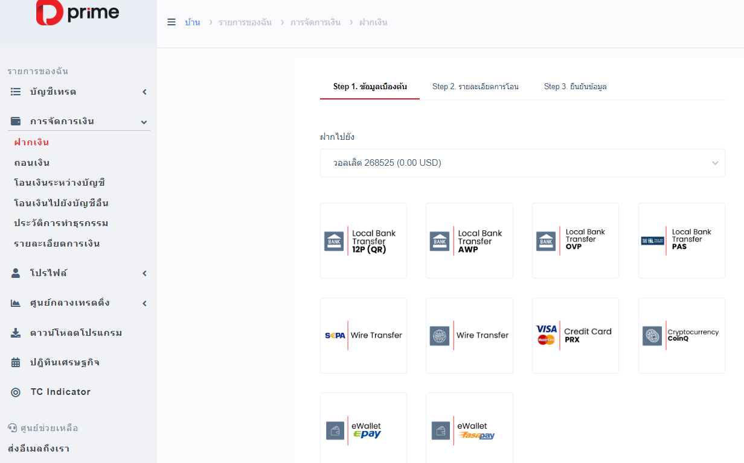Switch to Step 2 รายละเอียดการโอน tab
The width and height of the screenshot is (744, 463).
[x=475, y=87]
